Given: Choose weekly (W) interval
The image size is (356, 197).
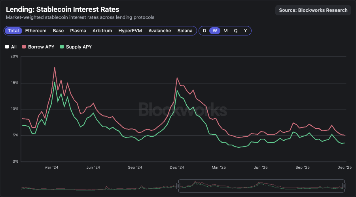Looking at the screenshot, I should (215, 31).
